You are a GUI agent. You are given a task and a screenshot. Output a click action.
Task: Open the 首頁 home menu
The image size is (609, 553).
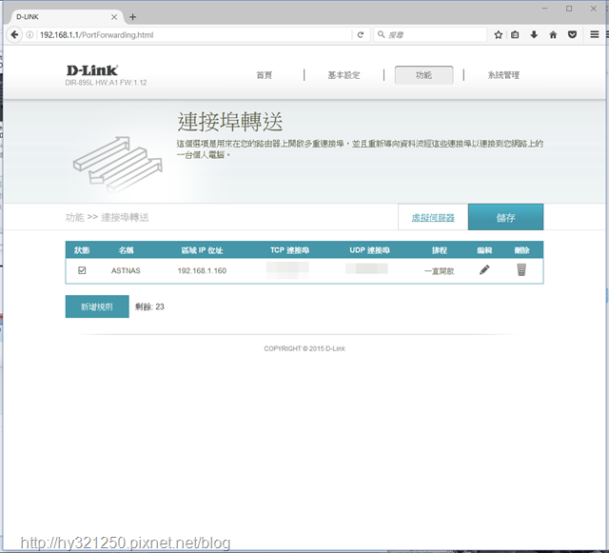coord(265,75)
